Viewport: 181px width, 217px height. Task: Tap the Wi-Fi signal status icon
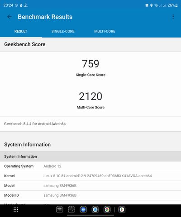point(156,5)
